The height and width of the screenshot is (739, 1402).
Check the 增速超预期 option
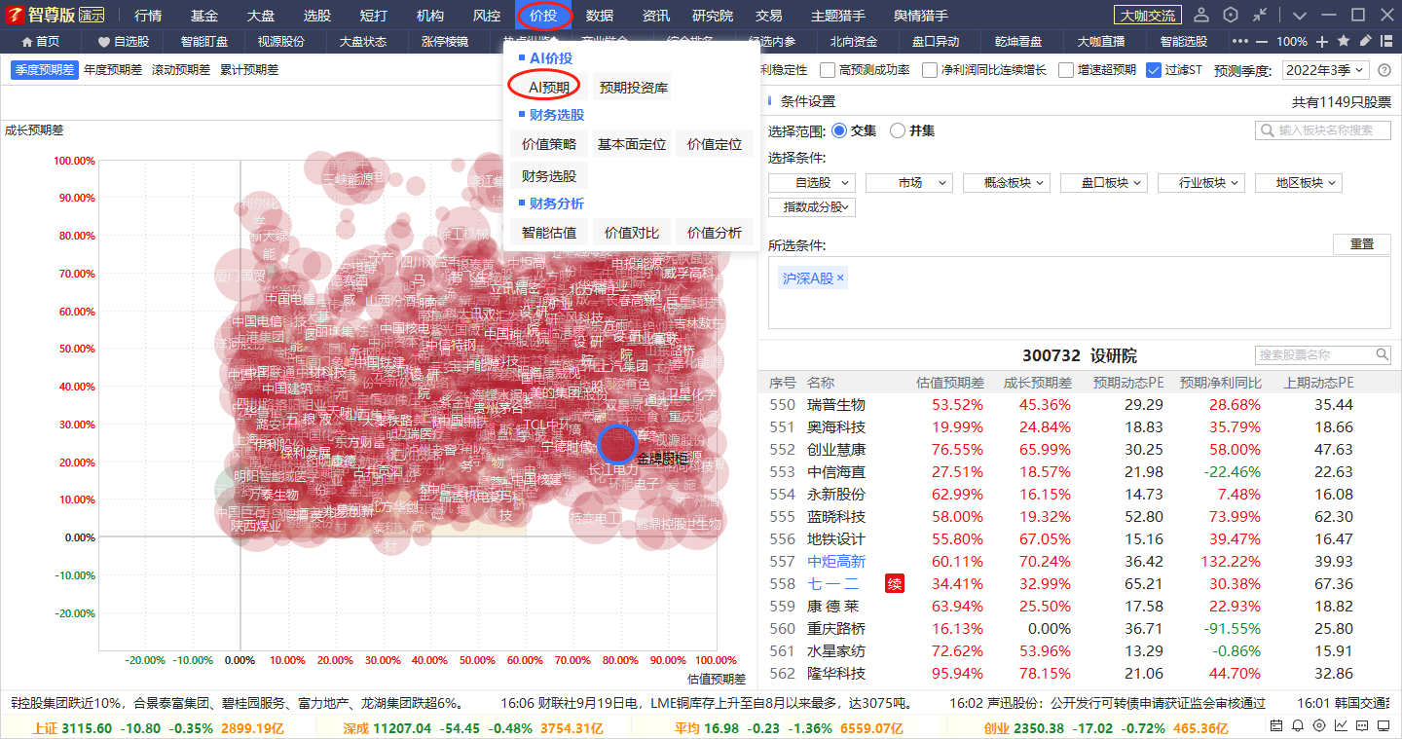1066,70
